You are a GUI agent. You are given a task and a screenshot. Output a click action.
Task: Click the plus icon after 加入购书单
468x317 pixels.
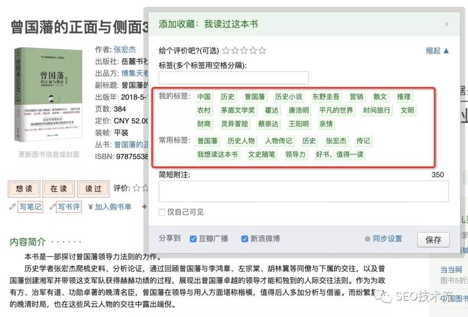click(x=143, y=207)
